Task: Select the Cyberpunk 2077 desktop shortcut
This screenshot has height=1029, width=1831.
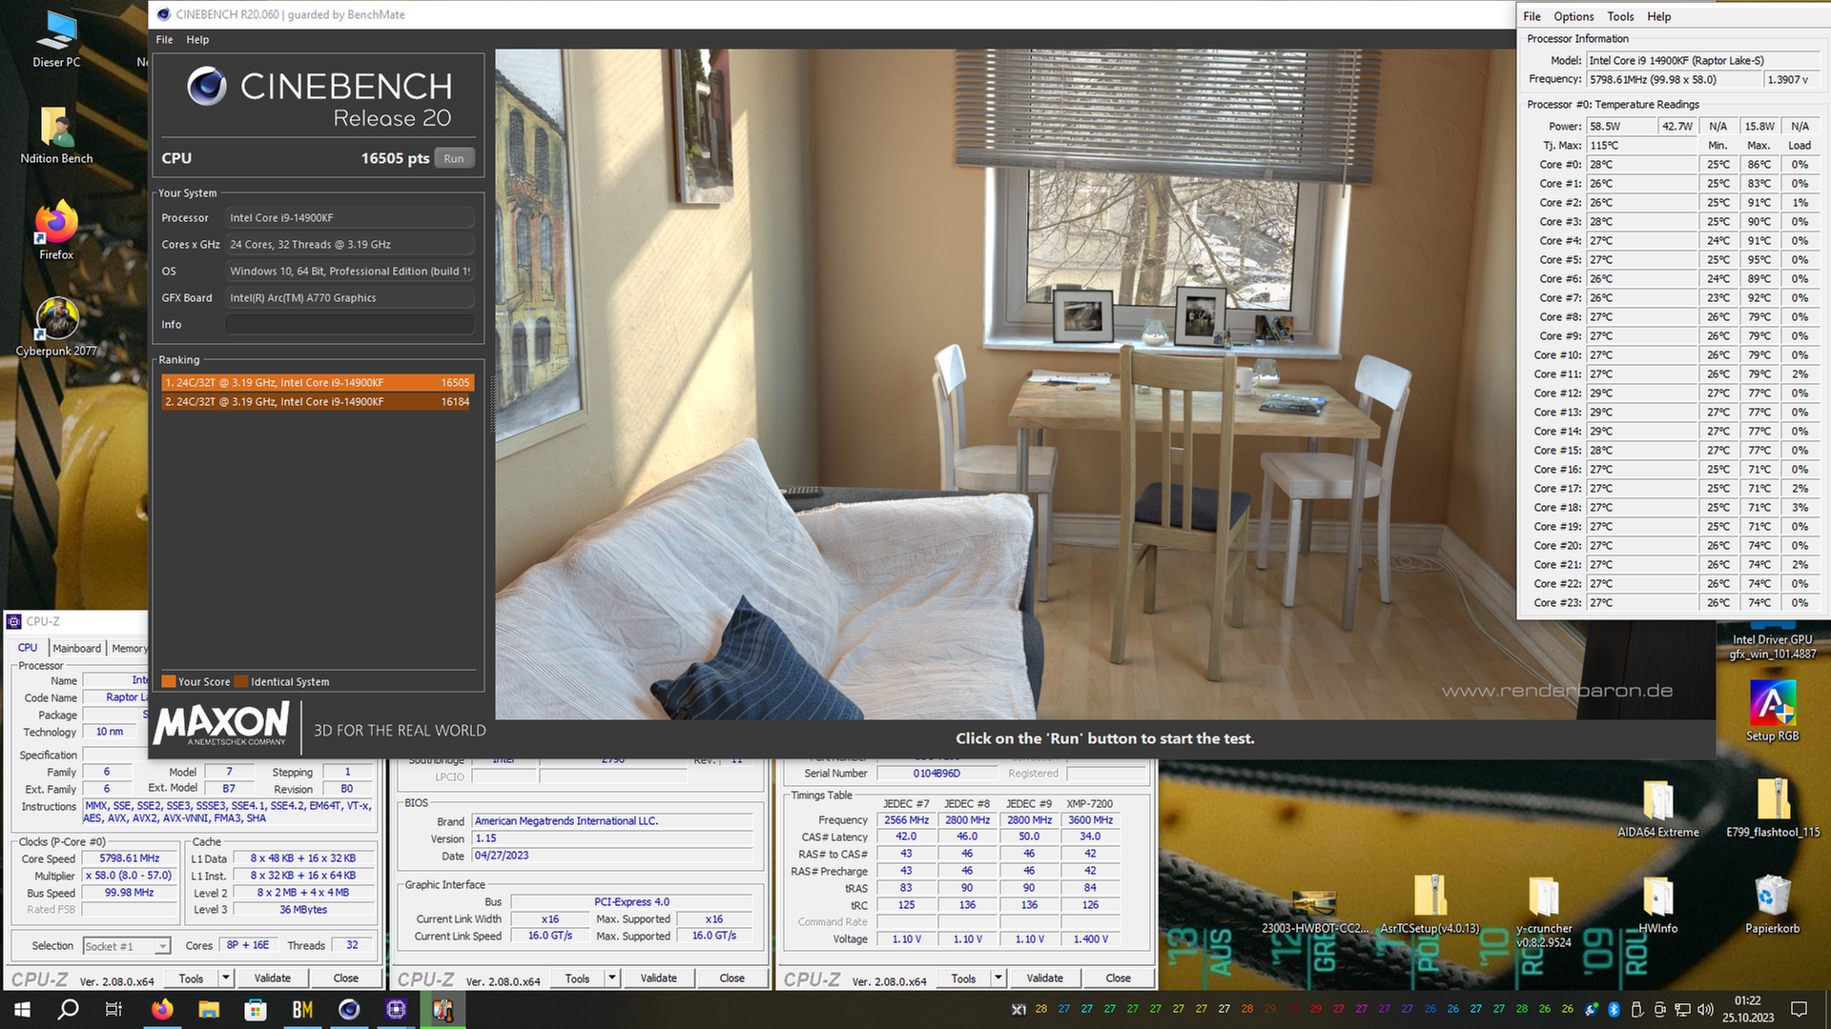Action: (56, 326)
